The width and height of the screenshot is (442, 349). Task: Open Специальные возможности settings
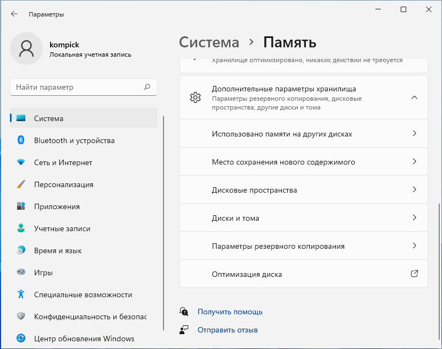point(83,295)
